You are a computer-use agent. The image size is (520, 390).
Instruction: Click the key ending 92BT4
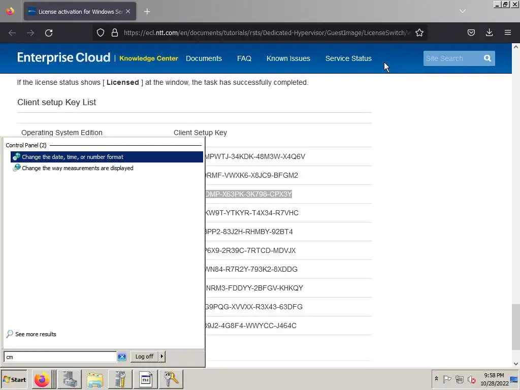pos(249,232)
